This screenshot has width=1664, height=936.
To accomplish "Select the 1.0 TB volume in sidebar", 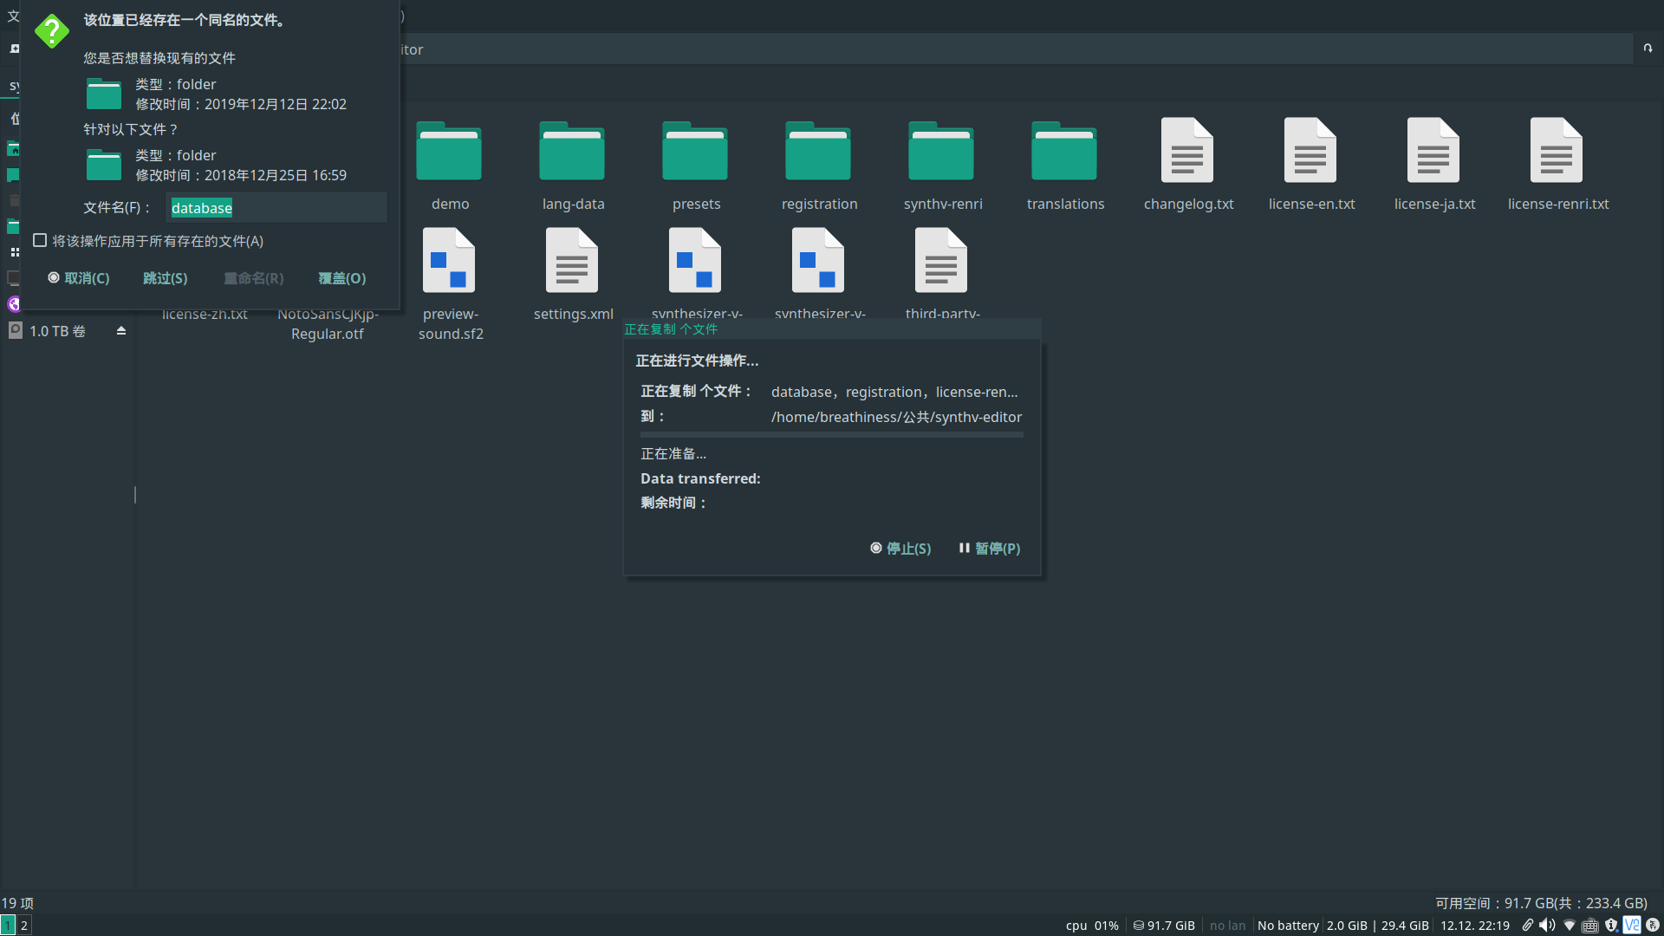I will 57,331.
